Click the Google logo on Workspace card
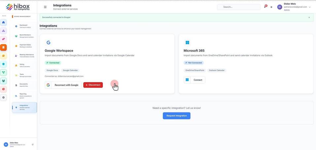Viewport: 316px width, 150px height. pyautogui.click(x=48, y=43)
